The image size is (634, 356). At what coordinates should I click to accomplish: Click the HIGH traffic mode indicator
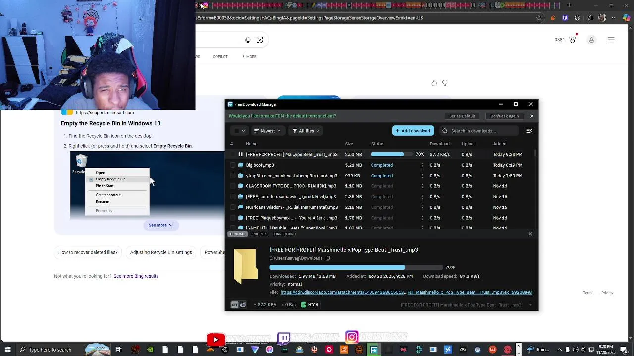pyautogui.click(x=310, y=305)
